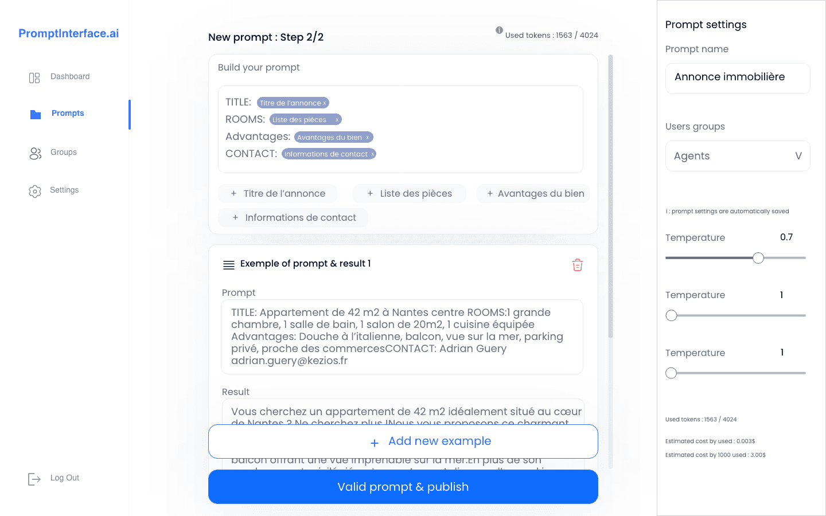This screenshot has width=826, height=516.
Task: Remove the "Titre de l'annonce" tag
Action: click(325, 103)
